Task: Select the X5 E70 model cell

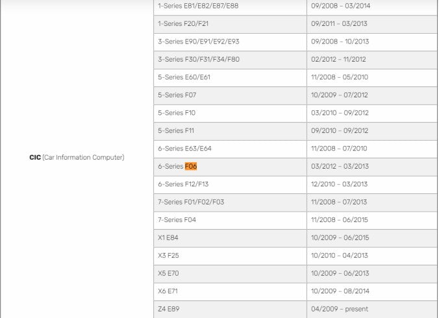Action: pos(168,274)
